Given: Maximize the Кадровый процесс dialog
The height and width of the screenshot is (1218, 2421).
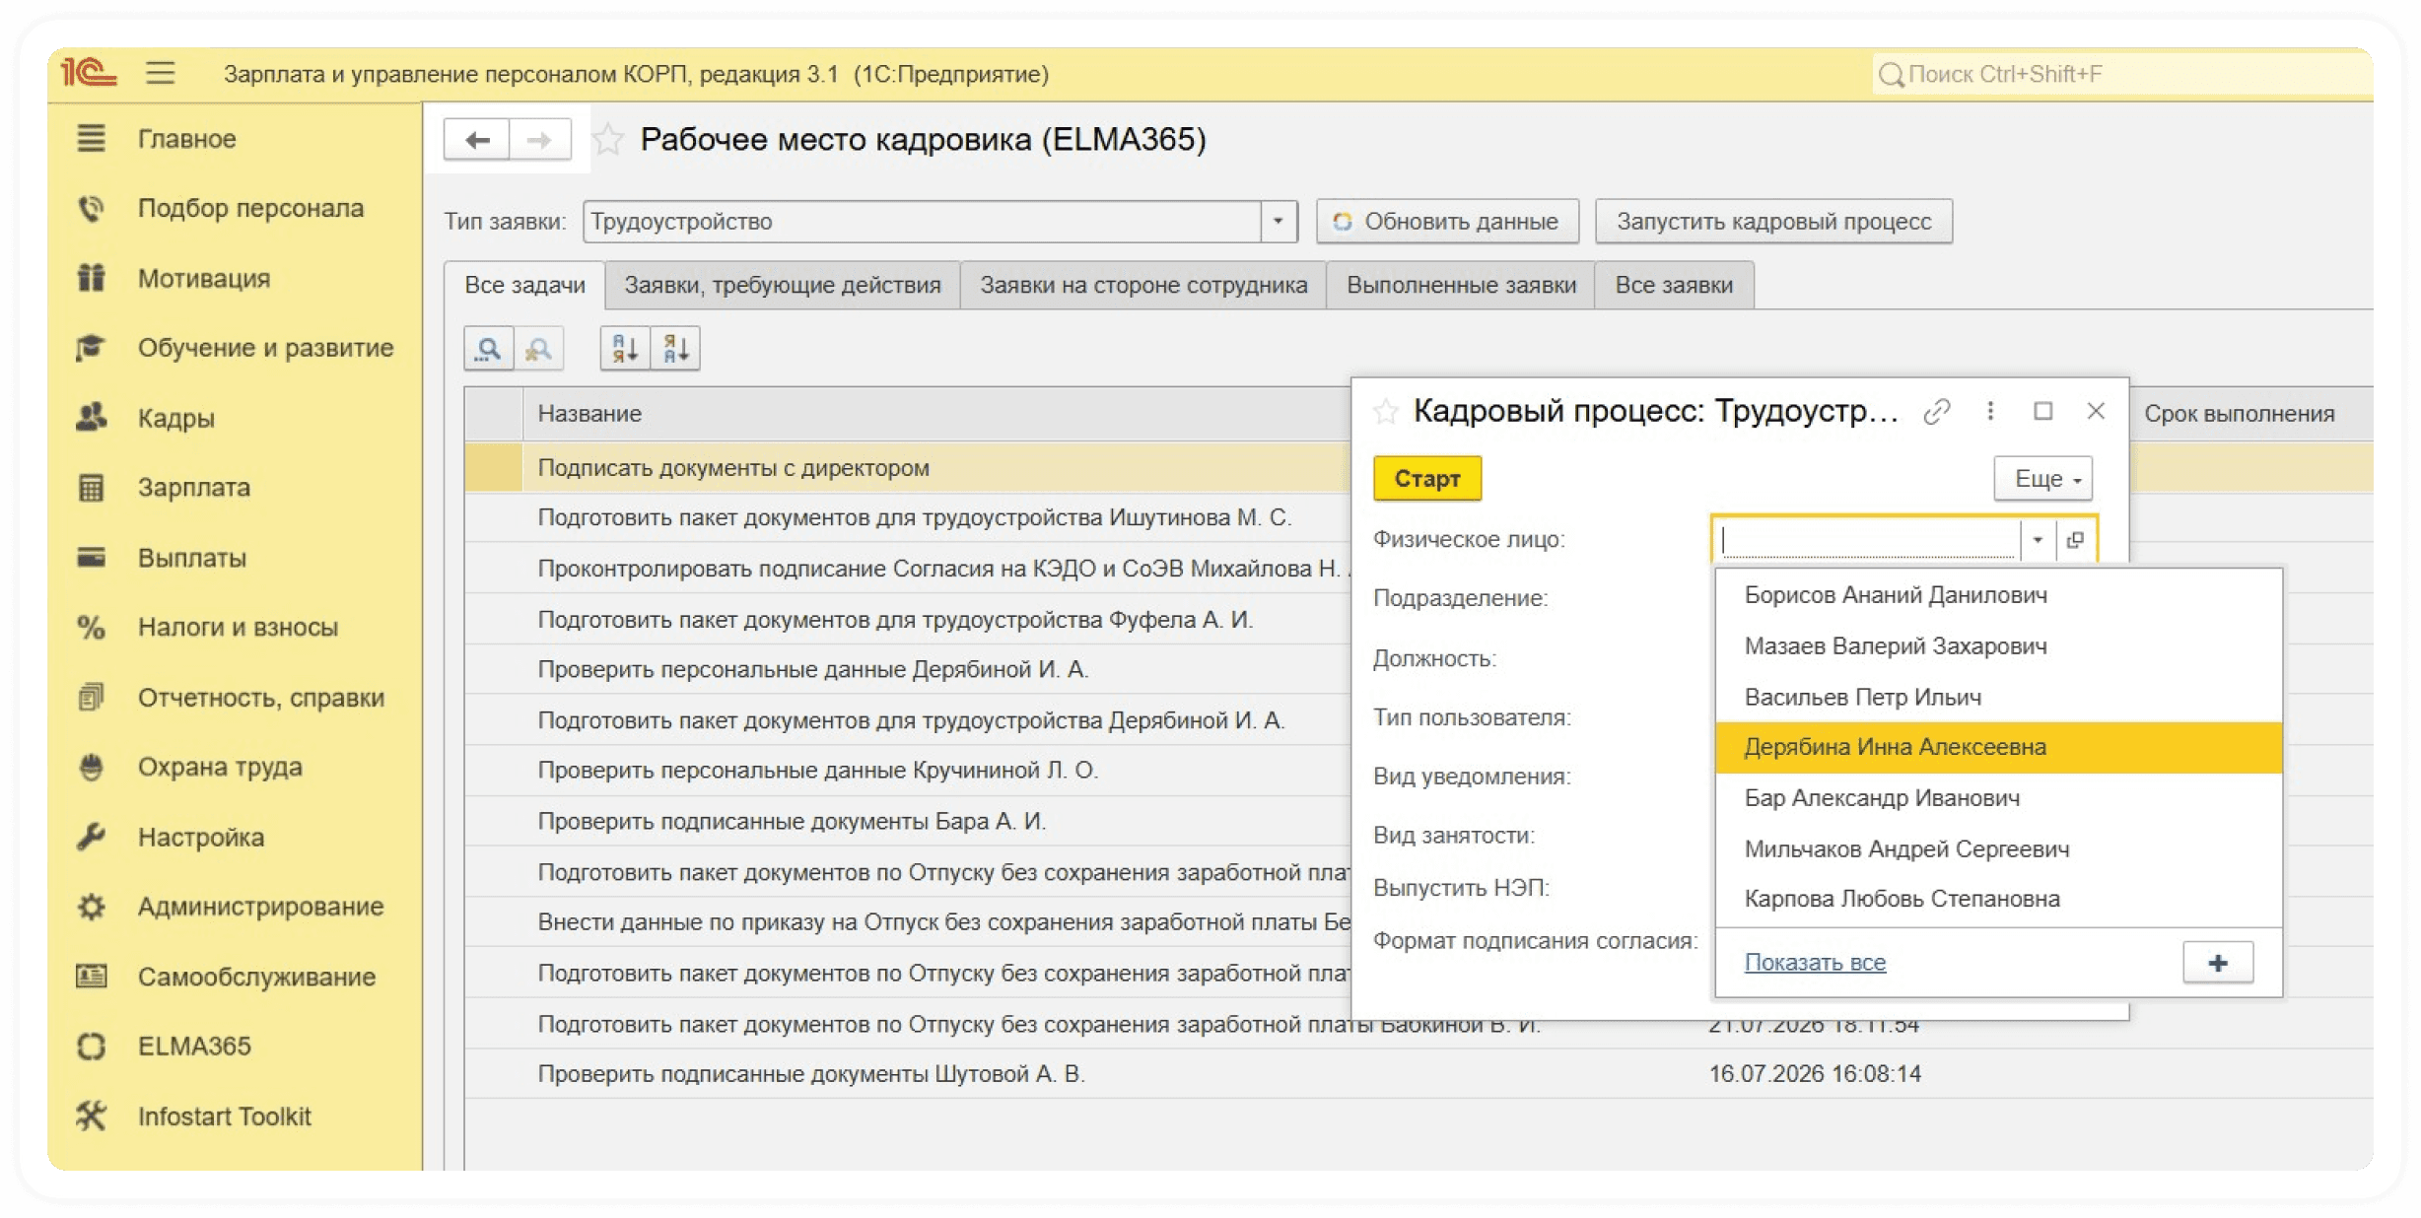Looking at the screenshot, I should pyautogui.click(x=2043, y=411).
